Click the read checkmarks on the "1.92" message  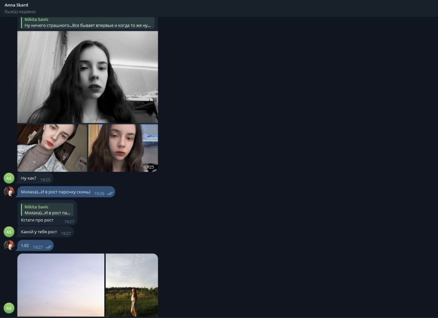pyautogui.click(x=48, y=247)
